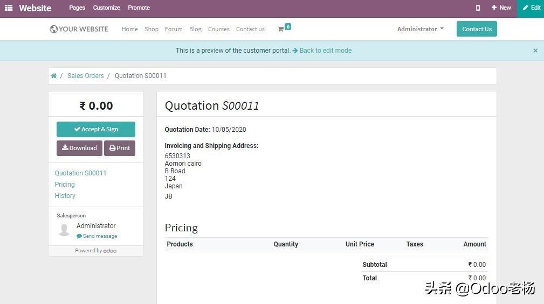Screen dimensions: 544x304
Task: Click the home icon in breadcrumb
Action: (54, 76)
